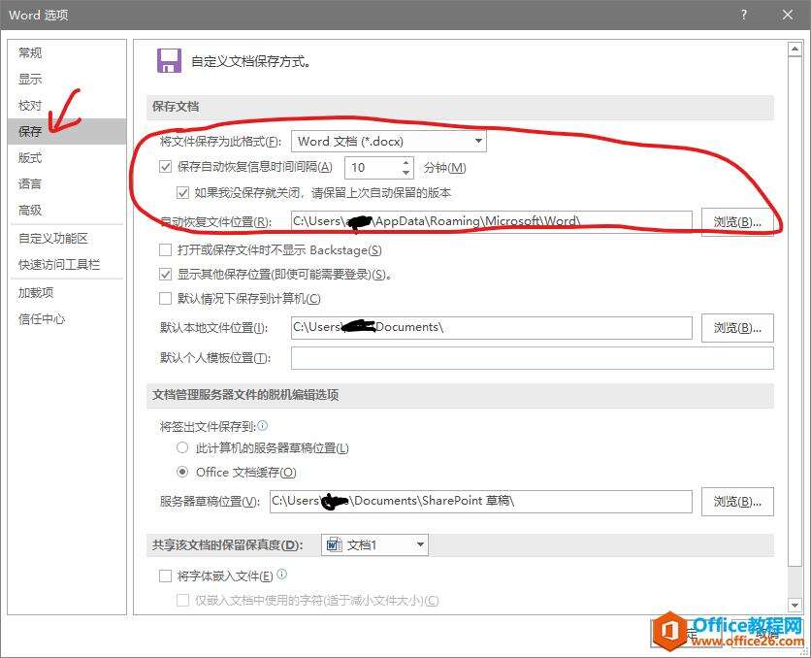The image size is (811, 658).
Task: Click 浏览 button for 默认本地文件位置
Action: 737,328
